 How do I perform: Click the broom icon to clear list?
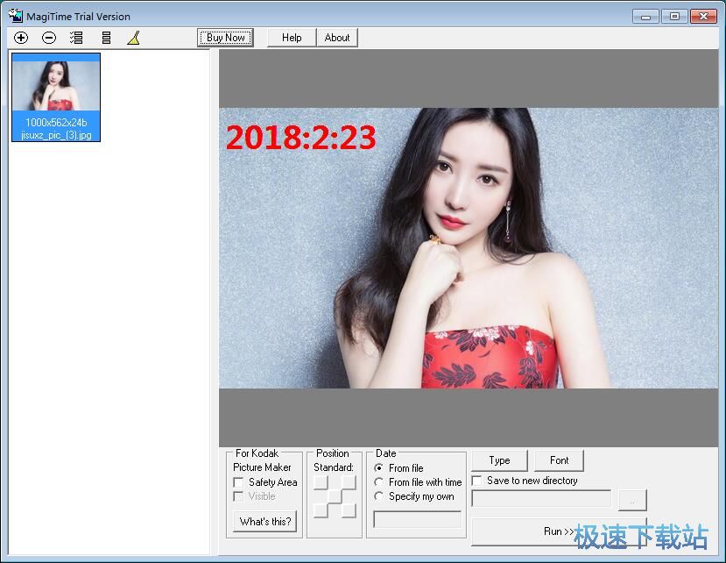(133, 38)
